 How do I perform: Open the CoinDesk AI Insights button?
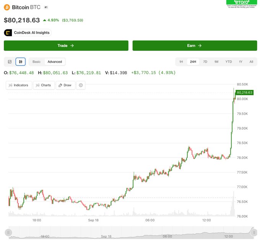click(x=28, y=32)
